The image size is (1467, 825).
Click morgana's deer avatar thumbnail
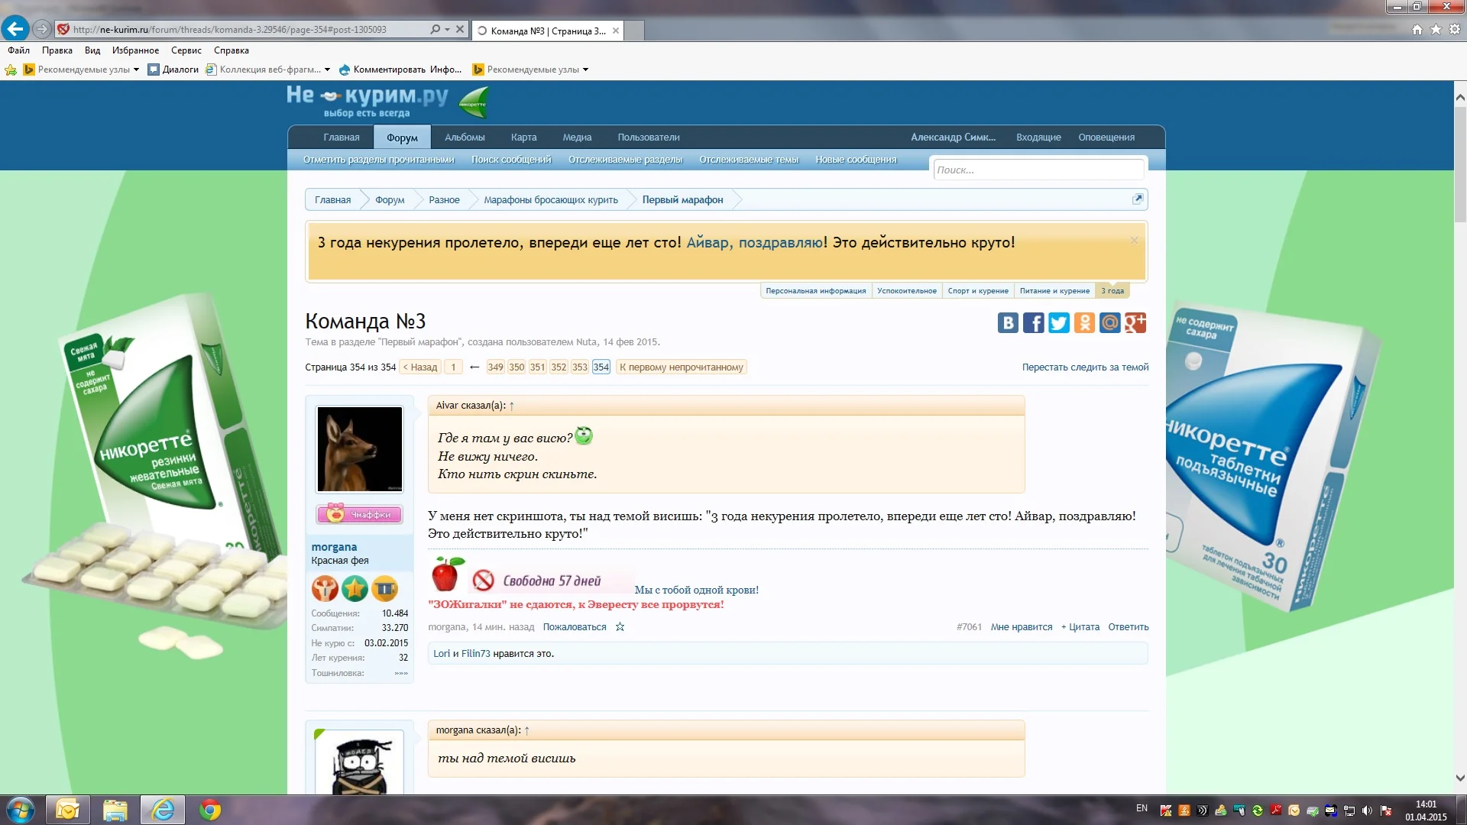[359, 449]
